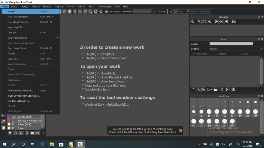The height and width of the screenshot is (148, 264).
Task: Open Windows Start menu
Action: click(5, 144)
